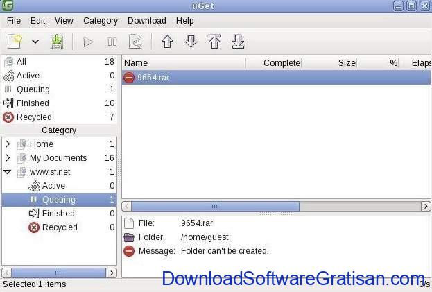Select the www.sf.net category
The image size is (432, 292).
(x=59, y=171)
